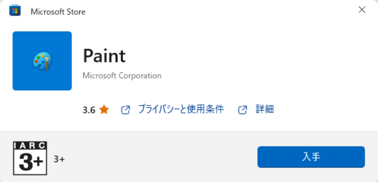
Task: Select the blue Paint app tile
Action: click(42, 61)
